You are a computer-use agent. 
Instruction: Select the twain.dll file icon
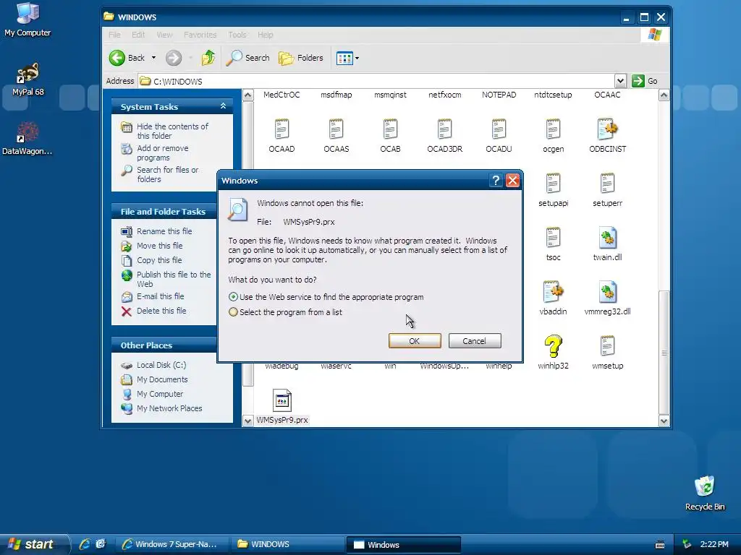tap(608, 238)
